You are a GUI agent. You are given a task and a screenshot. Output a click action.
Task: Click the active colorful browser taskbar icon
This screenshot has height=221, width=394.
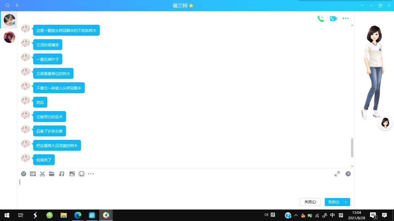pos(106,215)
